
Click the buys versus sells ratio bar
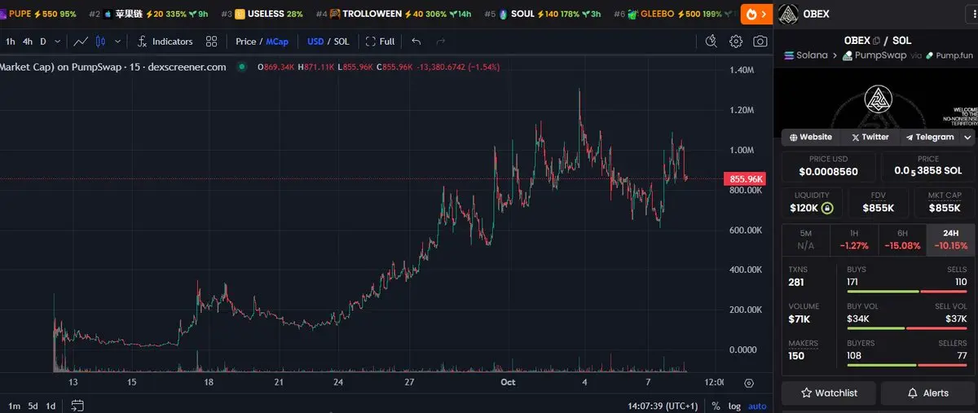pos(907,292)
